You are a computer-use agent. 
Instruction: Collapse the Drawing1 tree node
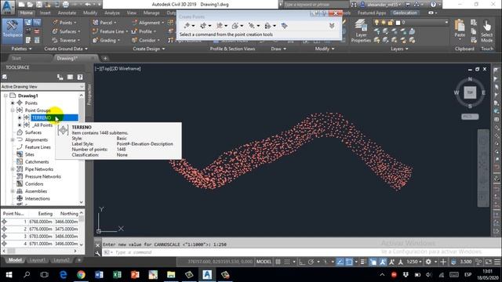click(x=5, y=96)
